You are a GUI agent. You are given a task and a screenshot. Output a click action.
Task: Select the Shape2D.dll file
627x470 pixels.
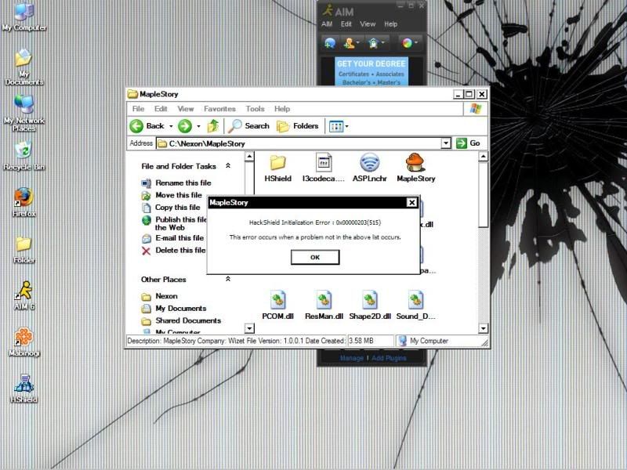pos(370,305)
